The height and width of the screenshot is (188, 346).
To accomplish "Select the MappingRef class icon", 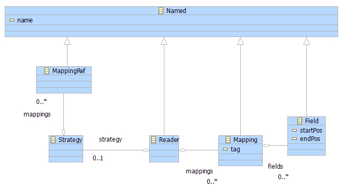I will point(47,70).
